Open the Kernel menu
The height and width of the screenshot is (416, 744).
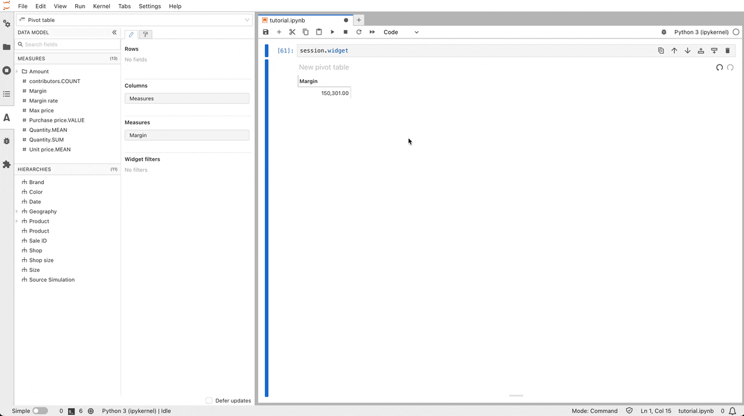coord(101,6)
